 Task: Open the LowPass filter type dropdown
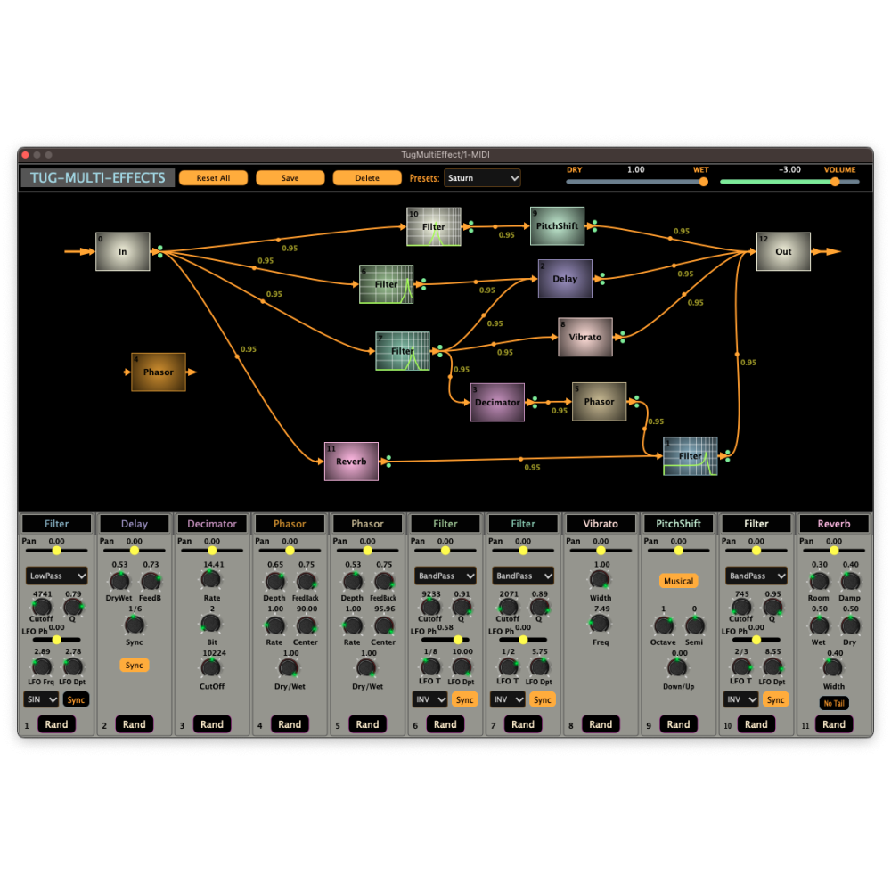(56, 576)
